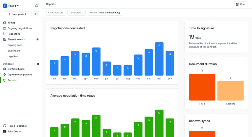Open search with the magnifier icon
Image resolution: width=252 pixels, height=137 pixels.
(37, 14)
